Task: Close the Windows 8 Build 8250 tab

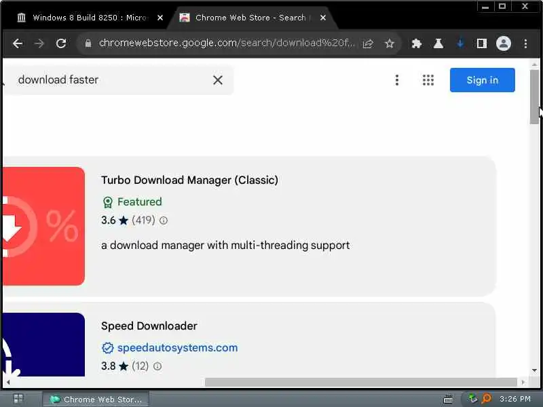Action: 160,18
